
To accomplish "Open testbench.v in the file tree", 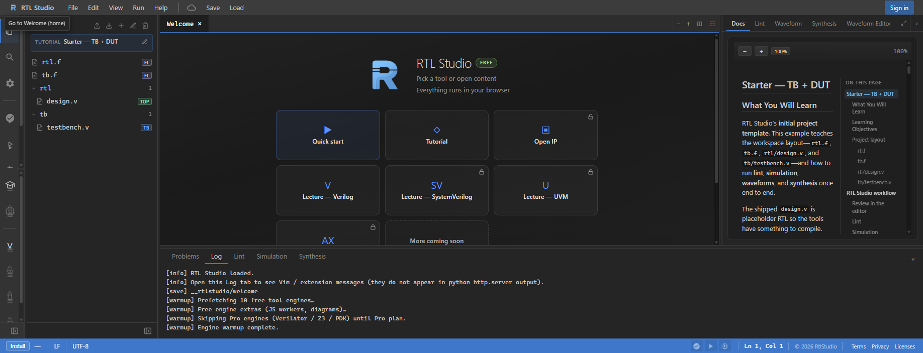I will coord(68,127).
